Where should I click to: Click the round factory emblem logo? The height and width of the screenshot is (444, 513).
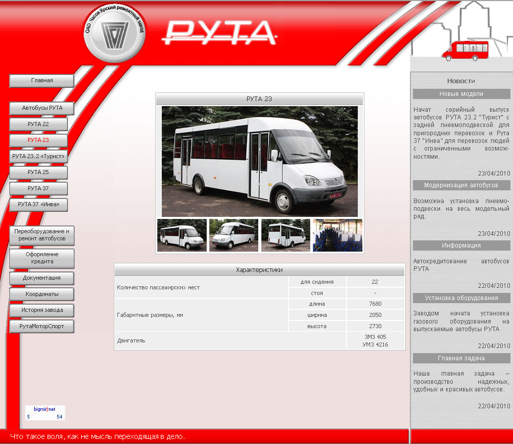pos(114,33)
